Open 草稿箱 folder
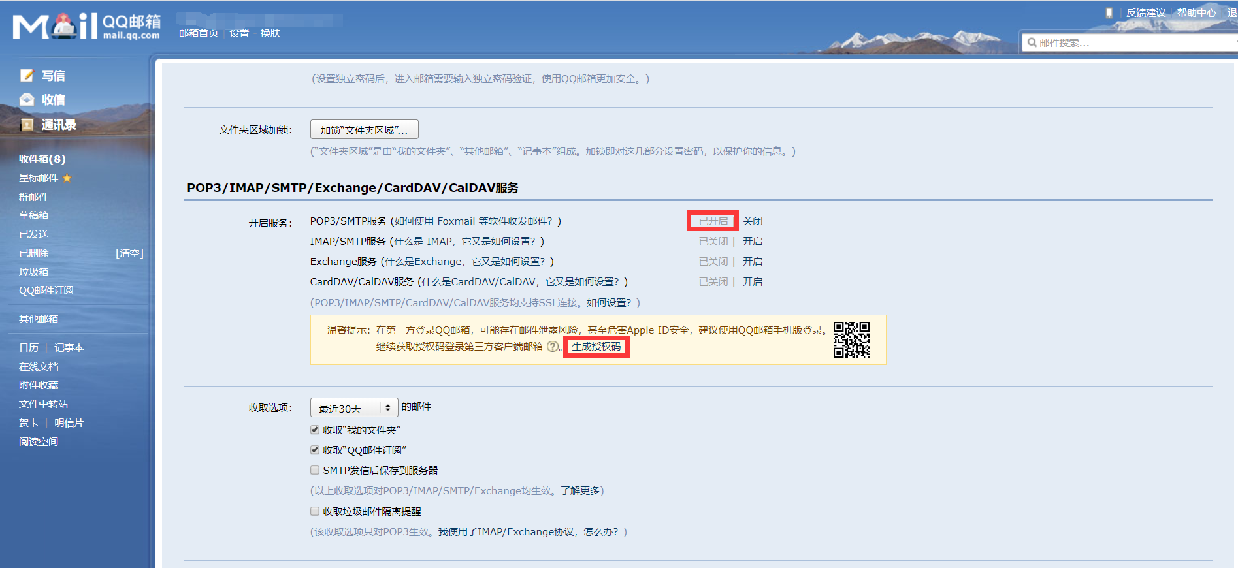1238x568 pixels. 33,215
